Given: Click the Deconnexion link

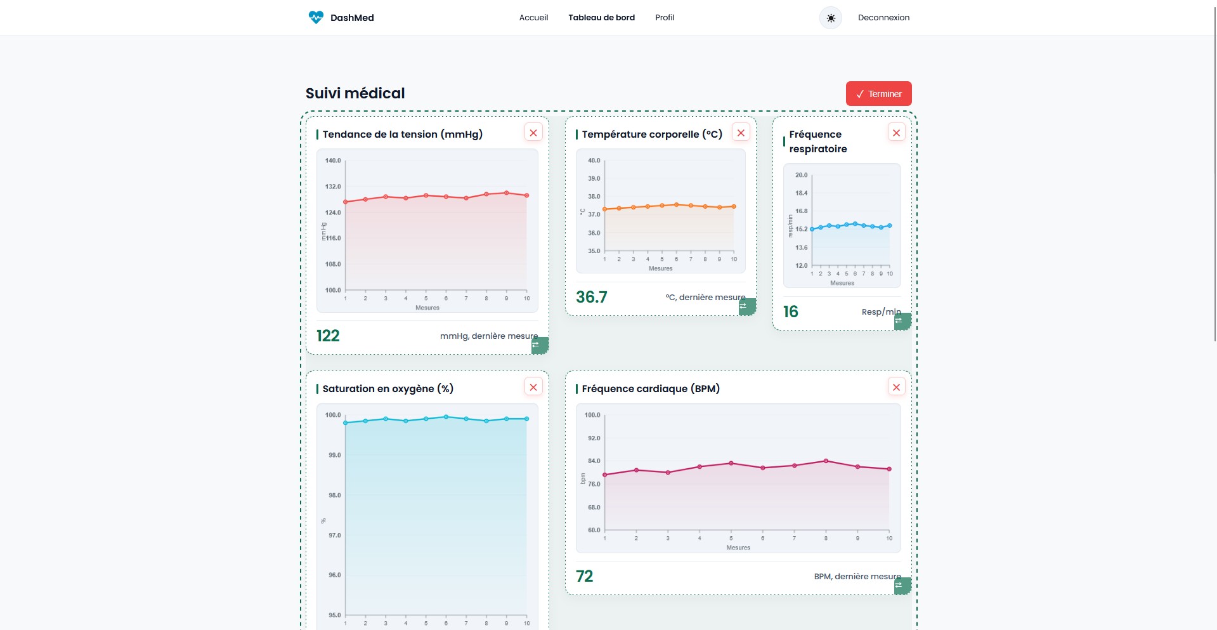Looking at the screenshot, I should point(883,18).
